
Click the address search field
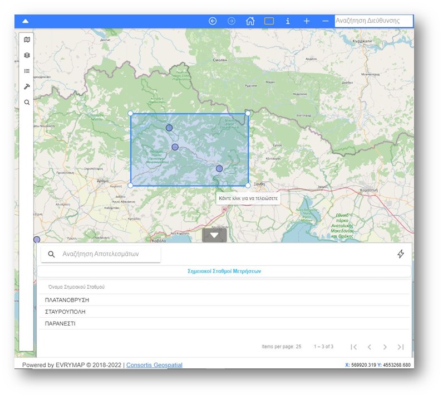[x=373, y=21]
